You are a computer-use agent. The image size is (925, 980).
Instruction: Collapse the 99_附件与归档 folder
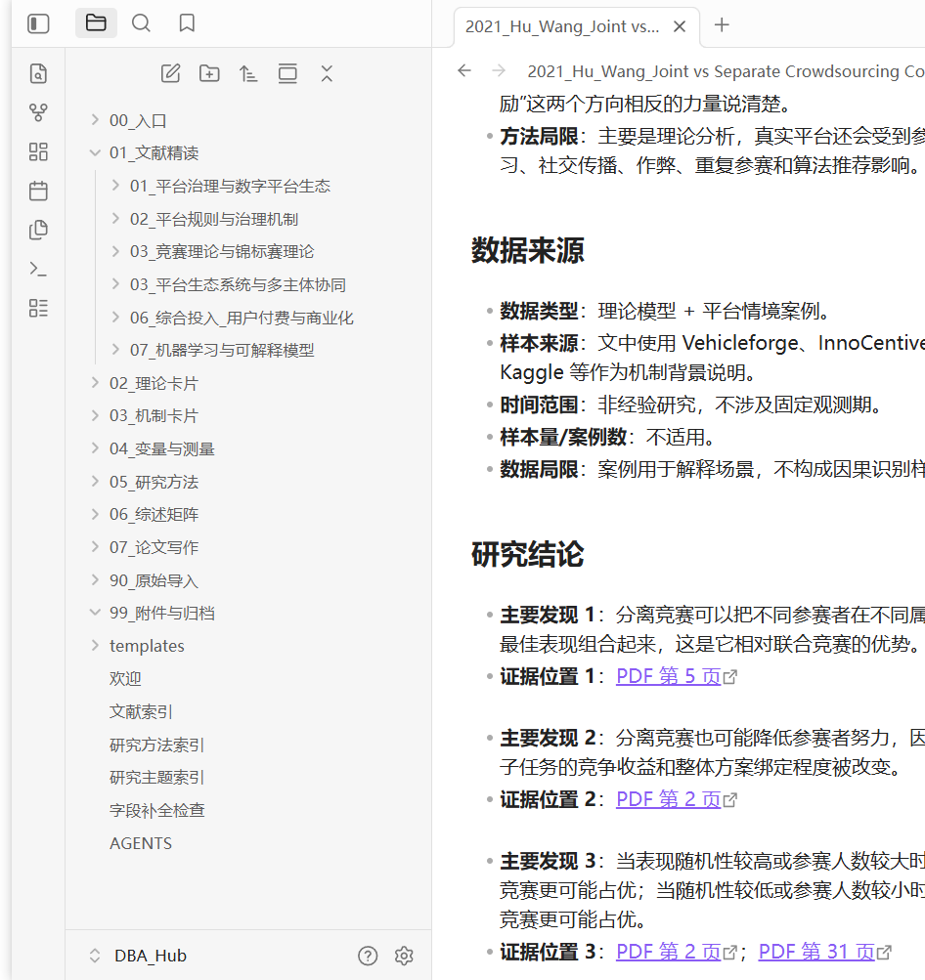point(95,613)
